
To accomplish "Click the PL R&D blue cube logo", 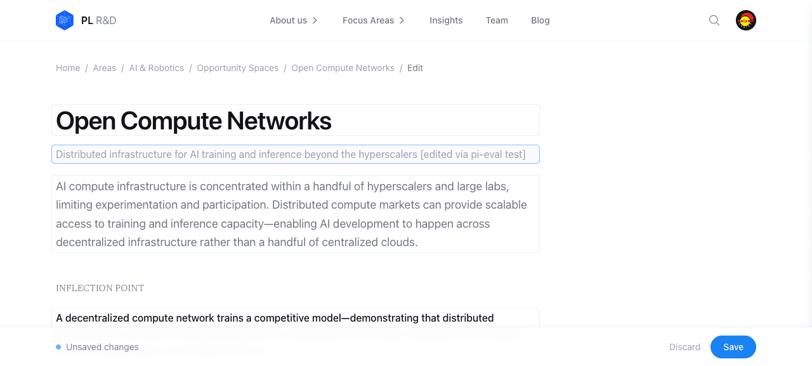I will point(65,20).
